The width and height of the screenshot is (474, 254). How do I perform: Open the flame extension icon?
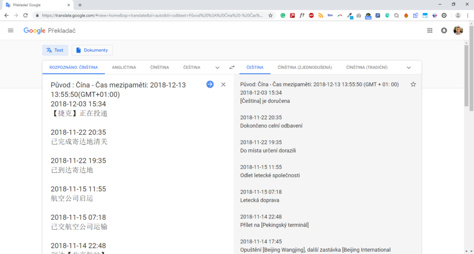click(x=406, y=15)
